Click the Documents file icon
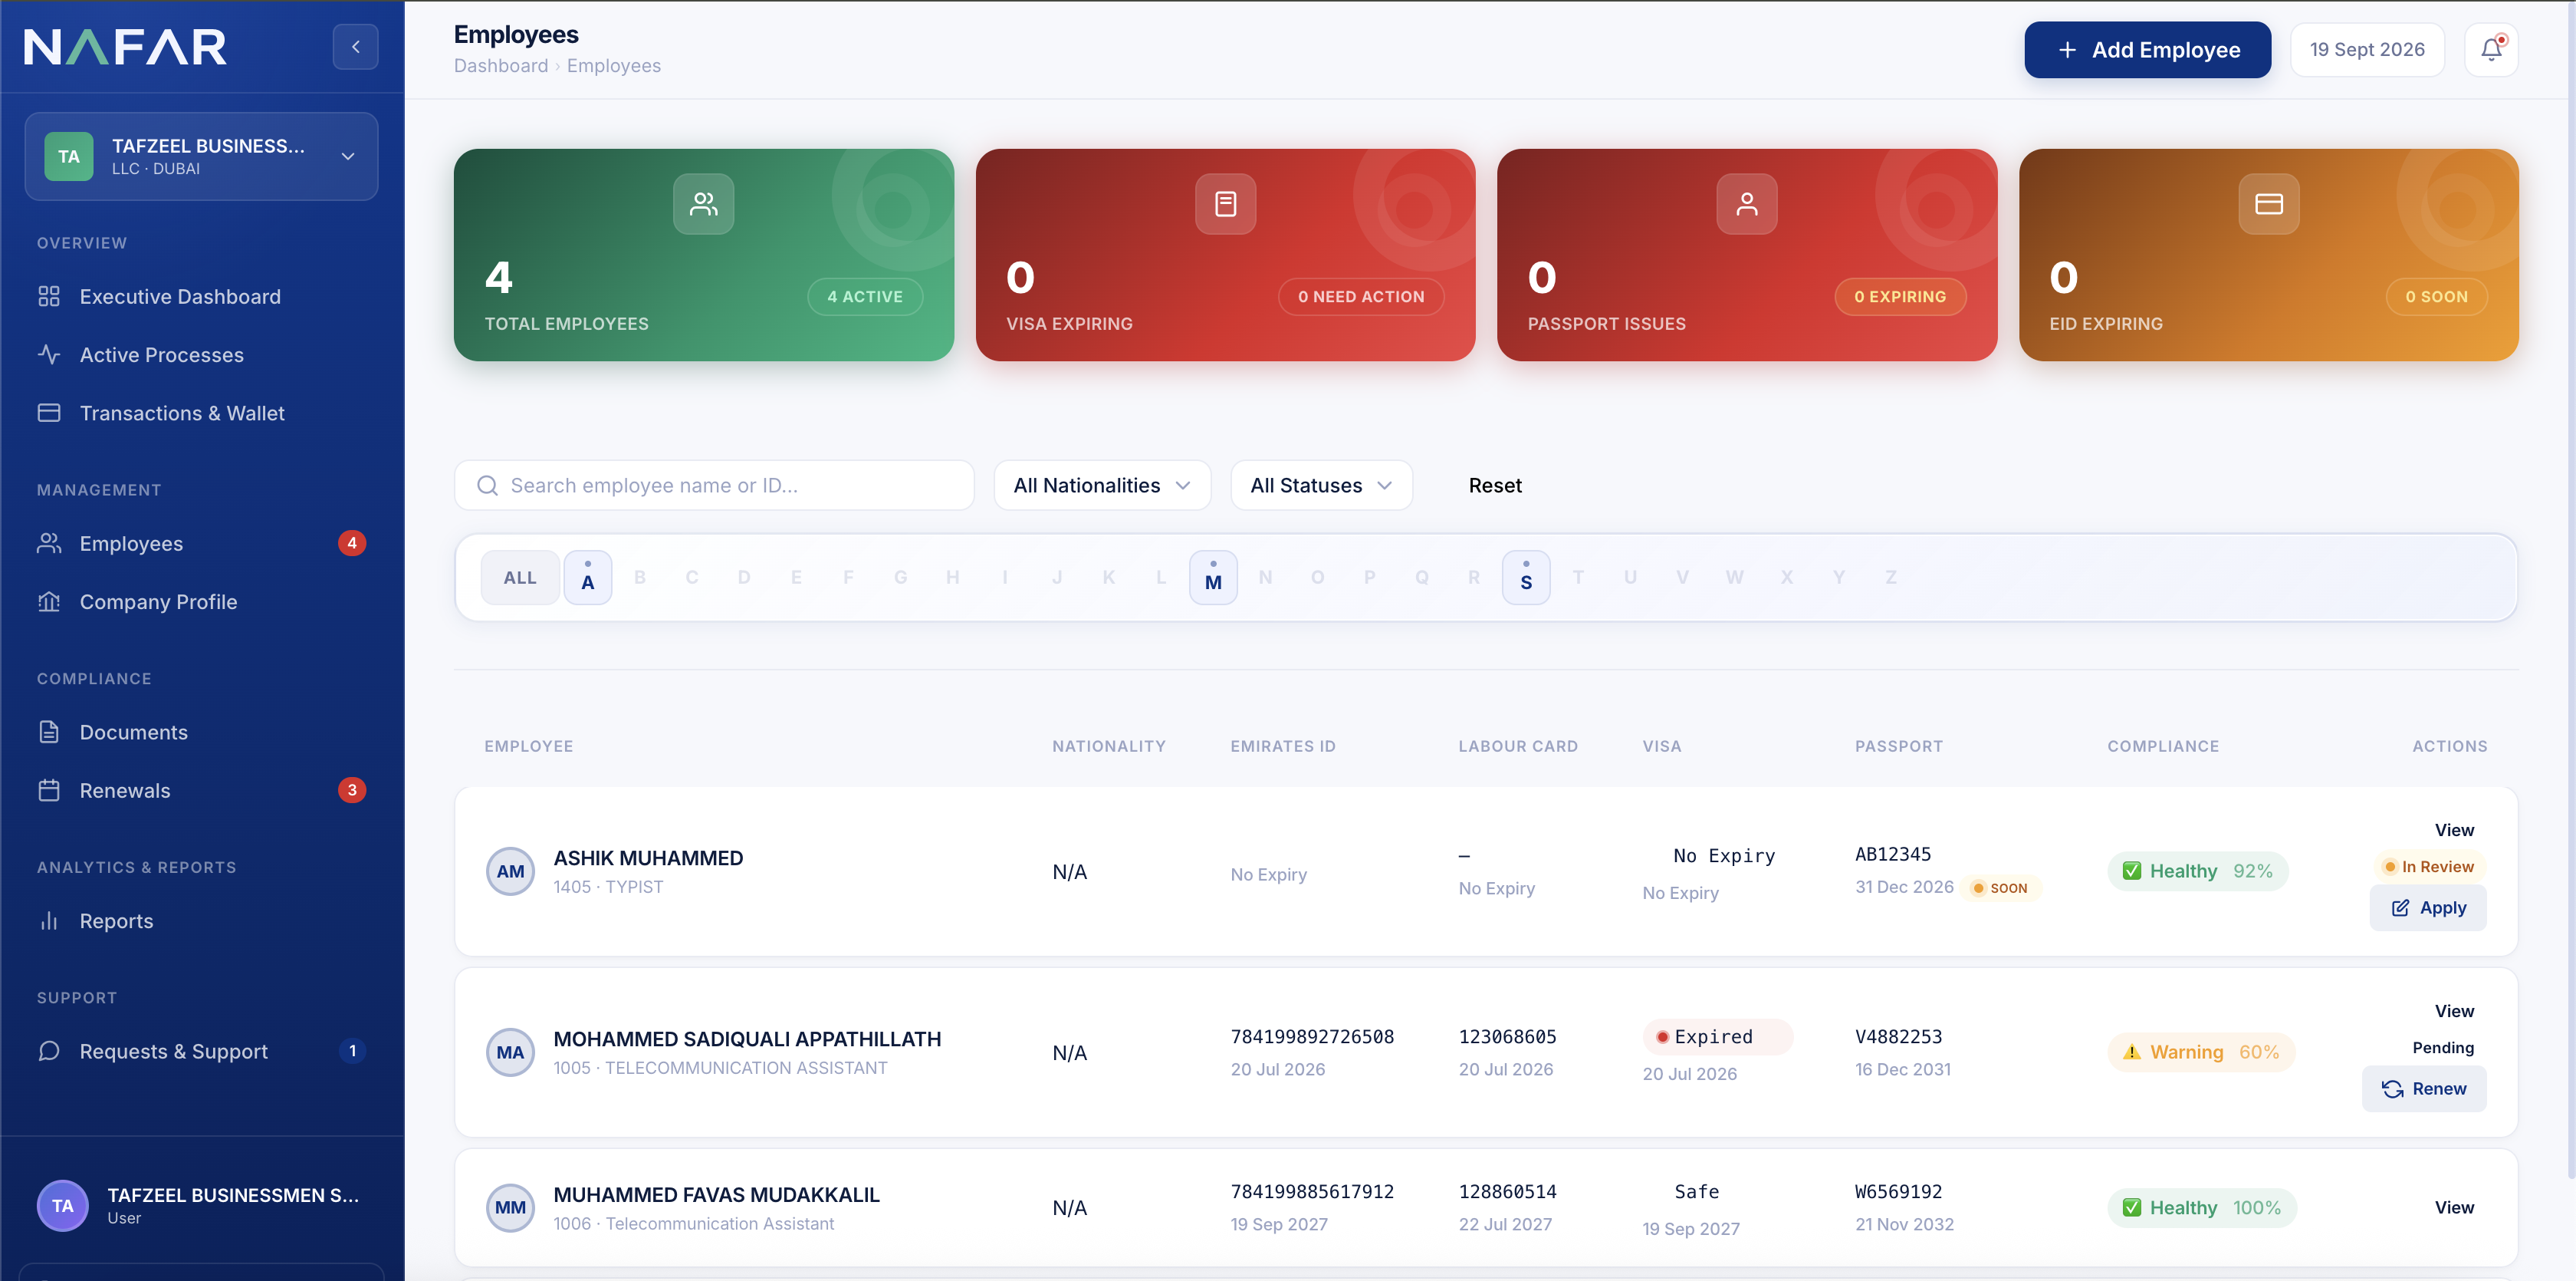Viewport: 2576px width, 1281px height. (x=49, y=732)
